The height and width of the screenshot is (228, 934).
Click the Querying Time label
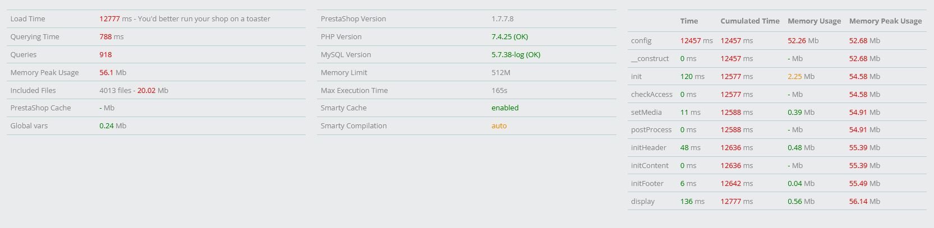coord(34,36)
